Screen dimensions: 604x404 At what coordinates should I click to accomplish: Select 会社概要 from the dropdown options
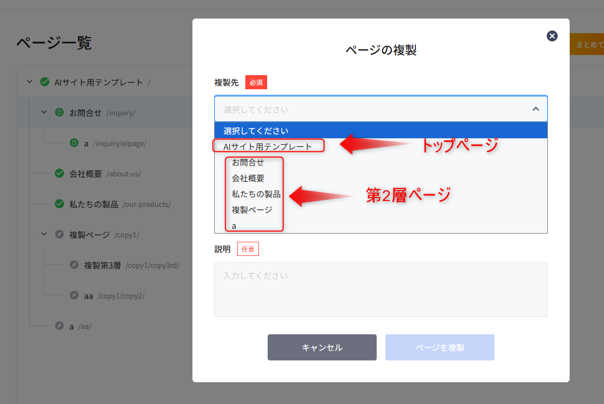[x=248, y=178]
